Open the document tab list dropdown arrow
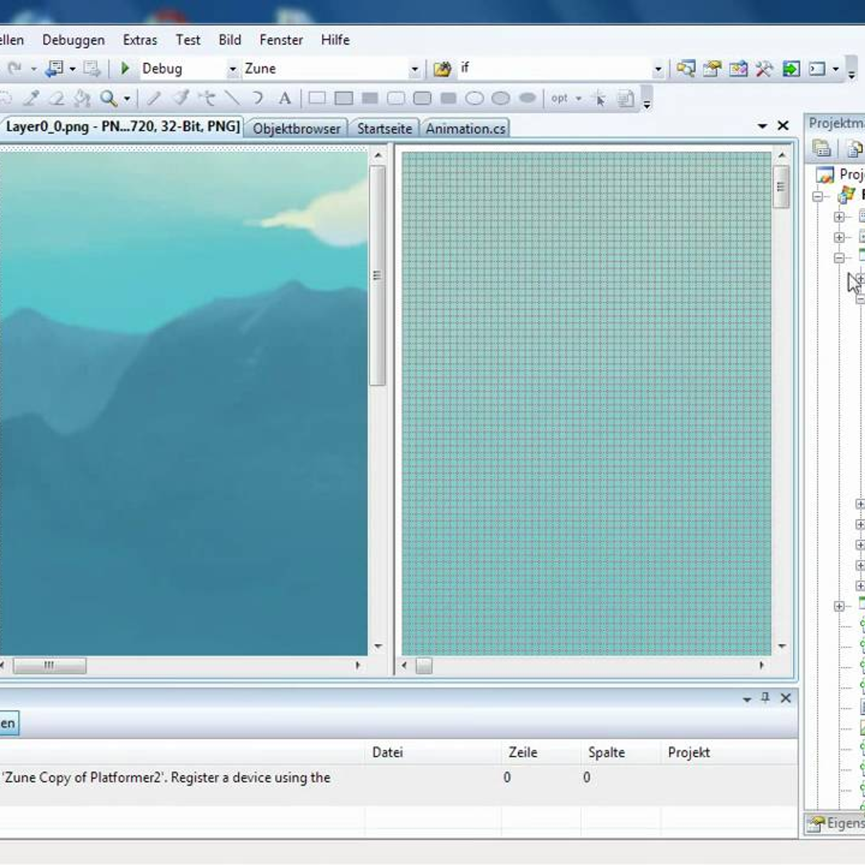The height and width of the screenshot is (865, 865). pyautogui.click(x=762, y=126)
